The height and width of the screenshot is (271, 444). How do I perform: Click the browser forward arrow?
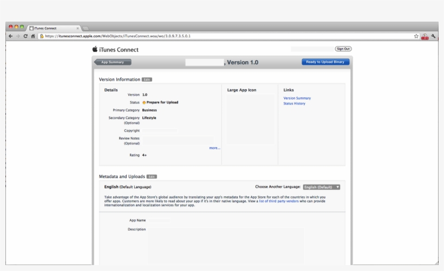pyautogui.click(x=18, y=36)
